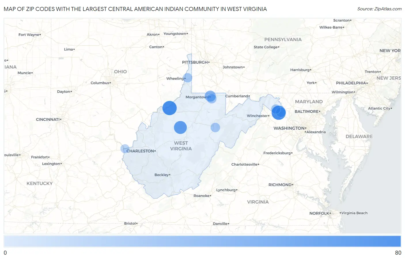Click the WASHINGTON city label
Image resolution: width=405 pixels, height=259 pixels.
coord(289,128)
